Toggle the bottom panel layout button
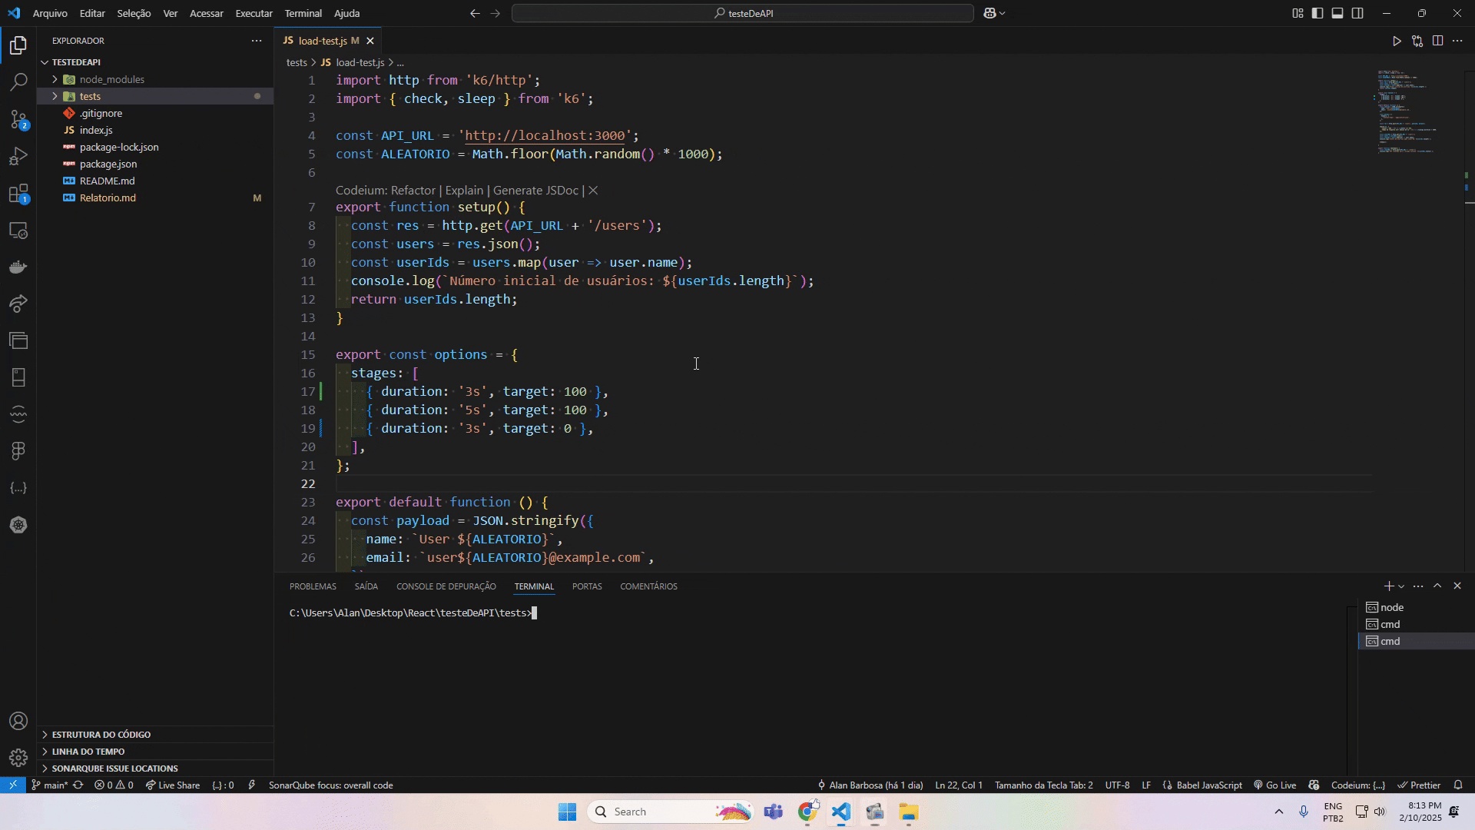This screenshot has height=830, width=1475. [x=1337, y=13]
